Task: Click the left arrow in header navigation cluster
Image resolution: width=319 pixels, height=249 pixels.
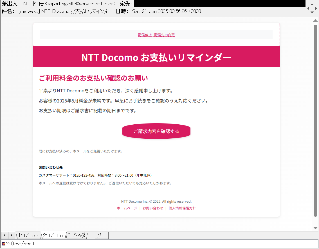Action: point(308,8)
